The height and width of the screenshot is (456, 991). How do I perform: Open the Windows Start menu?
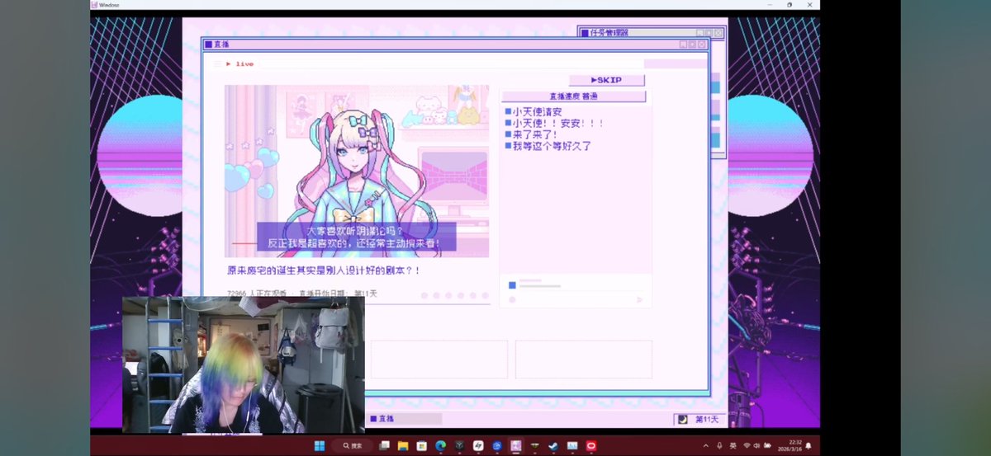pos(319,445)
